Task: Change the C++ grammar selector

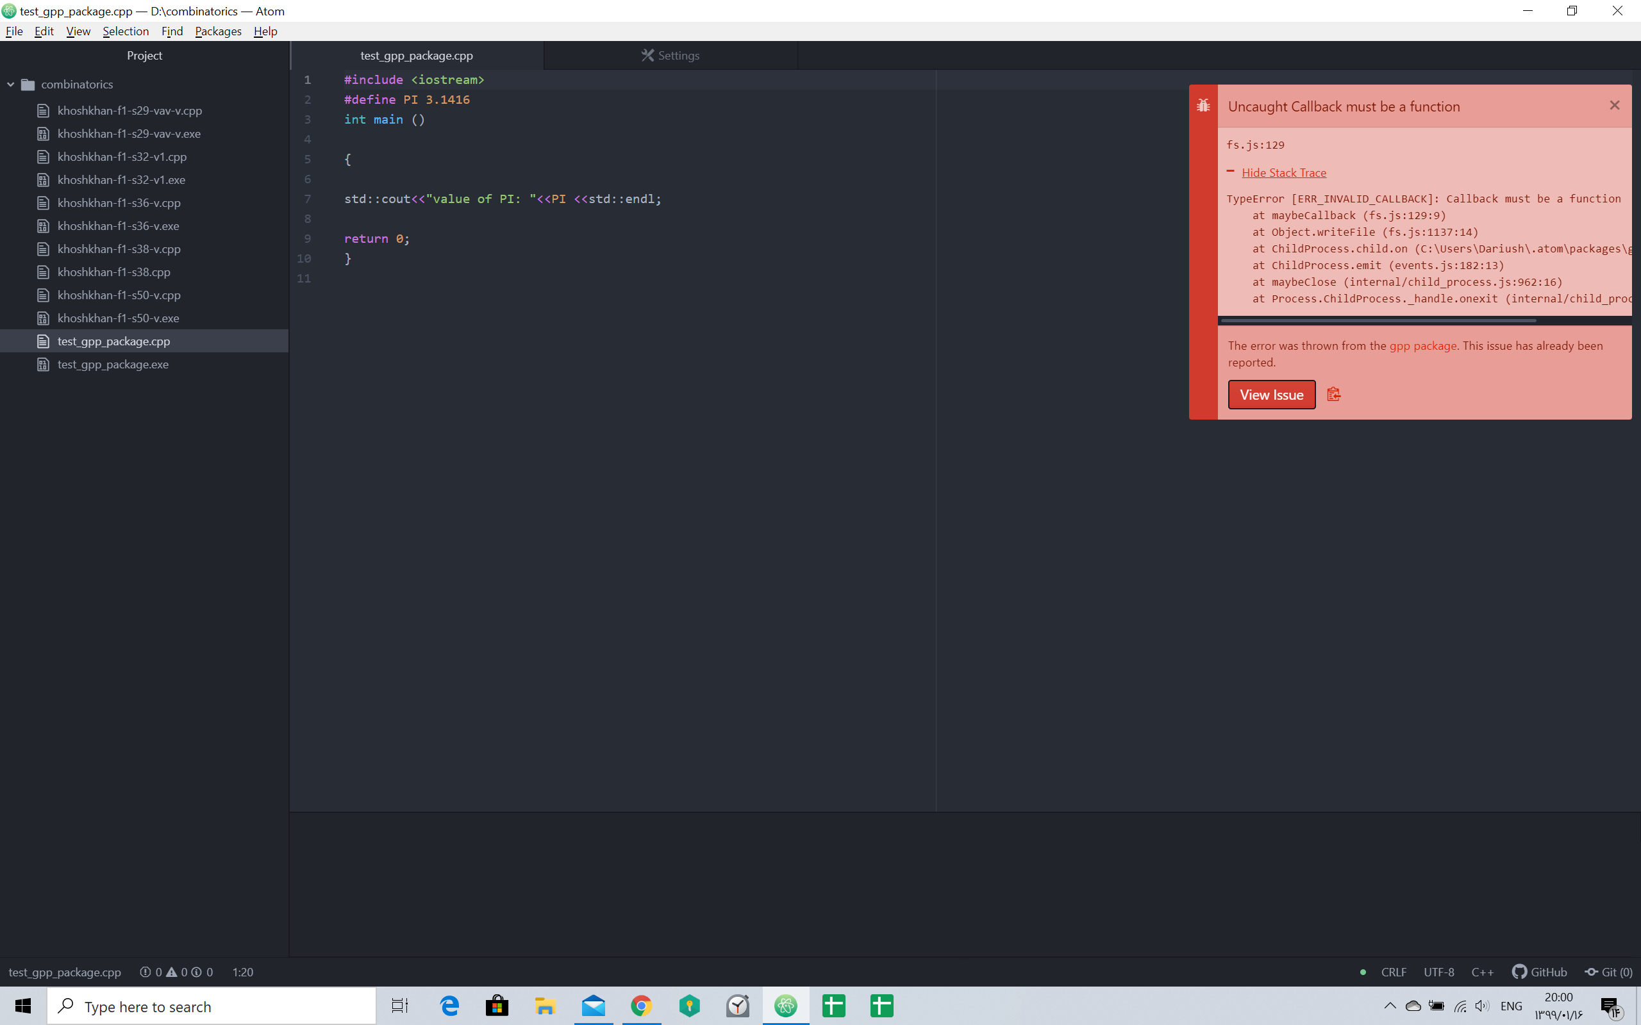Action: [x=1482, y=971]
